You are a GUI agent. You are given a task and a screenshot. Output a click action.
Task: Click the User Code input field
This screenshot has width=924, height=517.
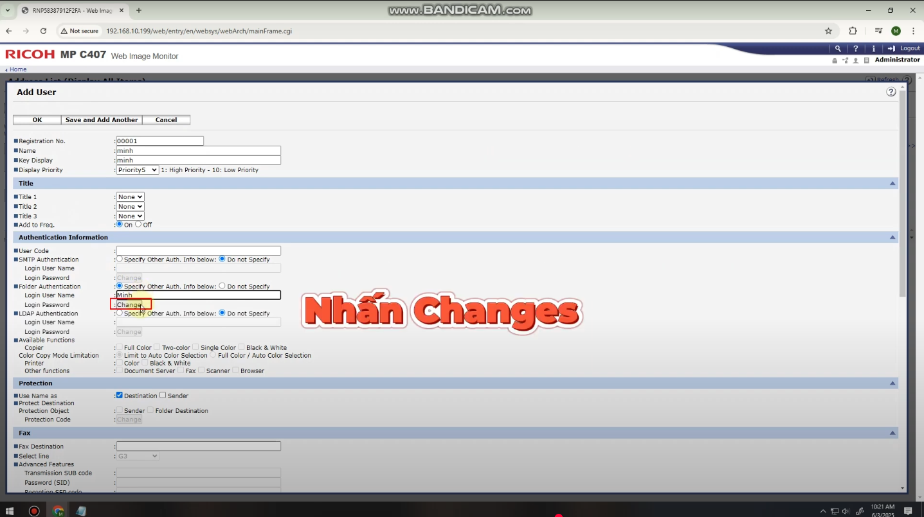pos(198,251)
